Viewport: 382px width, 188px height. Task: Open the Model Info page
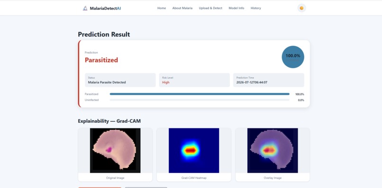pos(236,8)
